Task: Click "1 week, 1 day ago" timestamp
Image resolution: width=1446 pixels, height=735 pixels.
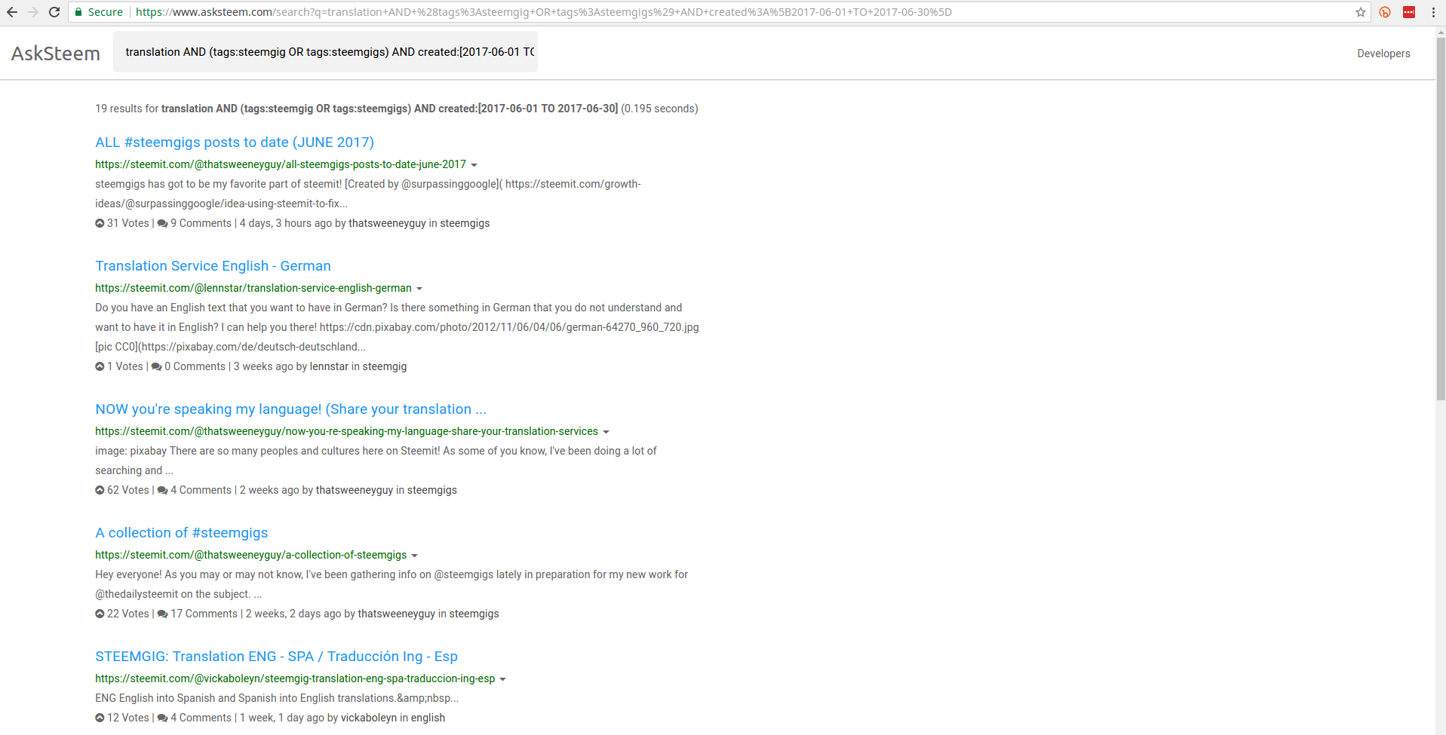Action: tap(282, 718)
